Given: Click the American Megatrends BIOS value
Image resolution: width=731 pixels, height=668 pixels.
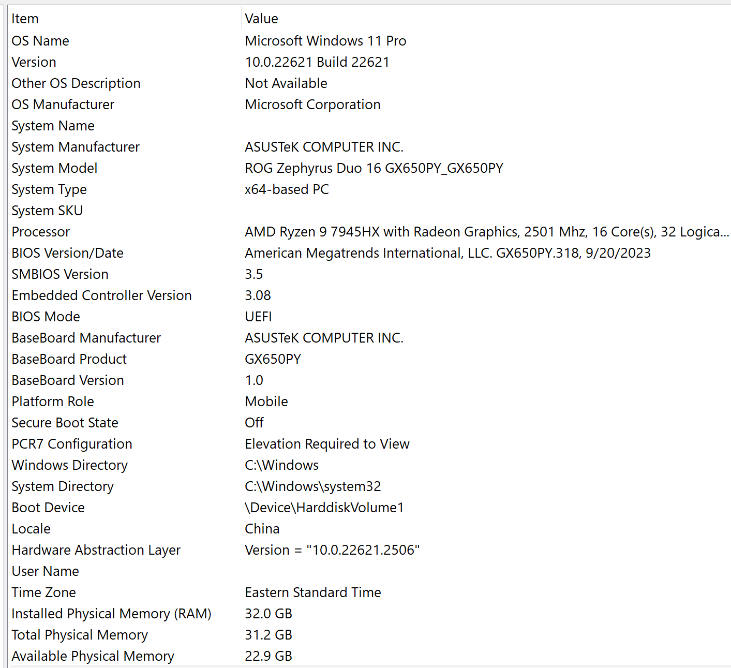Looking at the screenshot, I should pos(447,253).
